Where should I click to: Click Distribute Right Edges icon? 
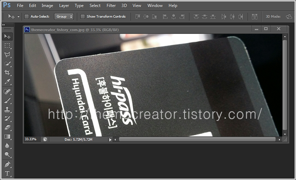[x=240, y=17]
